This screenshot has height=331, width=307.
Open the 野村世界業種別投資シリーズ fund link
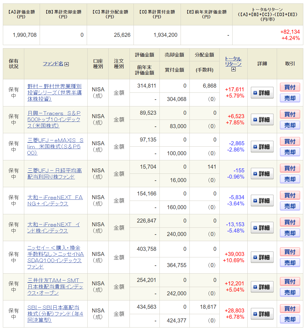54,92
